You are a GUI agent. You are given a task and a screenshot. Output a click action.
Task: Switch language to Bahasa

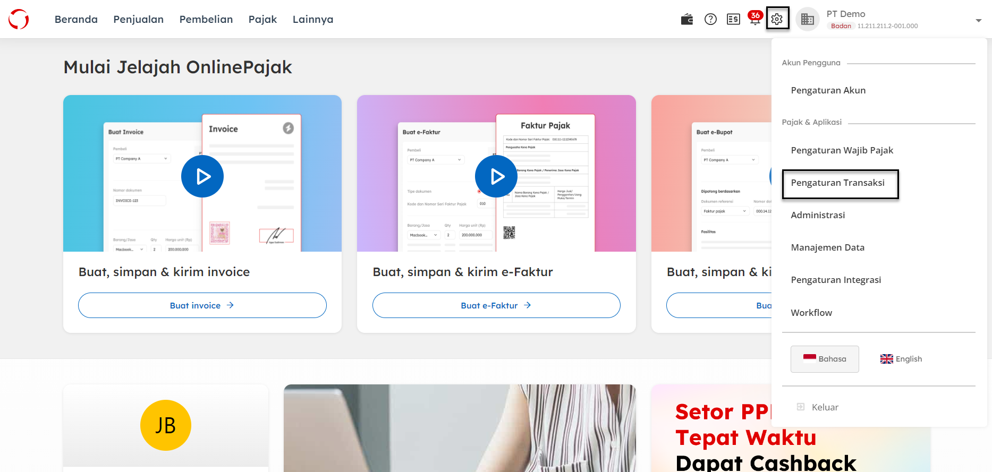[825, 359]
